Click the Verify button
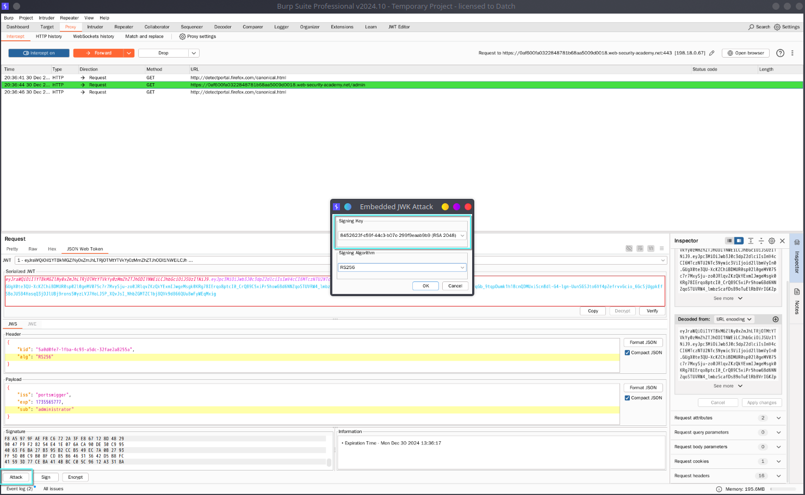 pos(652,311)
